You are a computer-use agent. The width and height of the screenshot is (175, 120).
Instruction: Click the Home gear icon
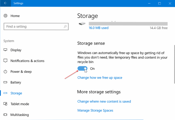(x=6, y=16)
